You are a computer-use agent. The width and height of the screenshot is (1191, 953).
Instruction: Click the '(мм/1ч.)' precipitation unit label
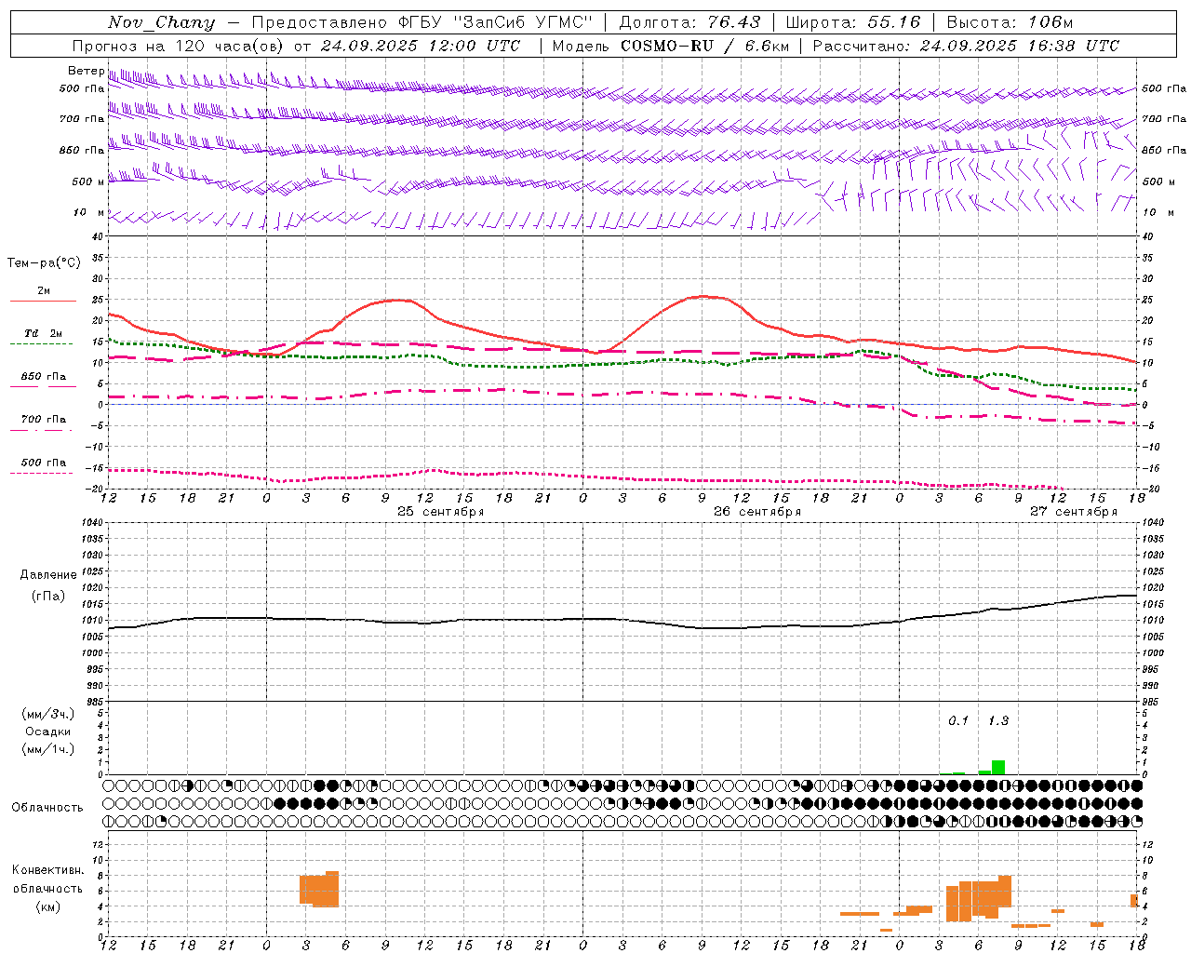[48, 749]
